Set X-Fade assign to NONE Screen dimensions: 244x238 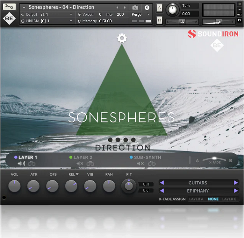[213, 199]
